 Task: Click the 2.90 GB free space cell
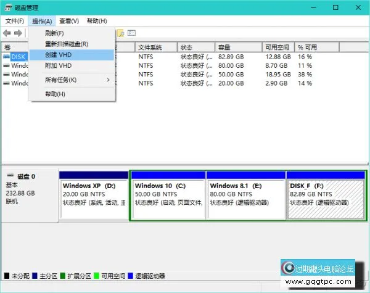(x=276, y=83)
